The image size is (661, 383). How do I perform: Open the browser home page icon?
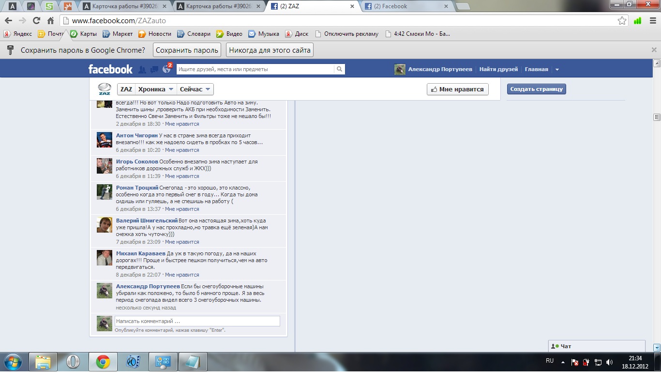50,21
